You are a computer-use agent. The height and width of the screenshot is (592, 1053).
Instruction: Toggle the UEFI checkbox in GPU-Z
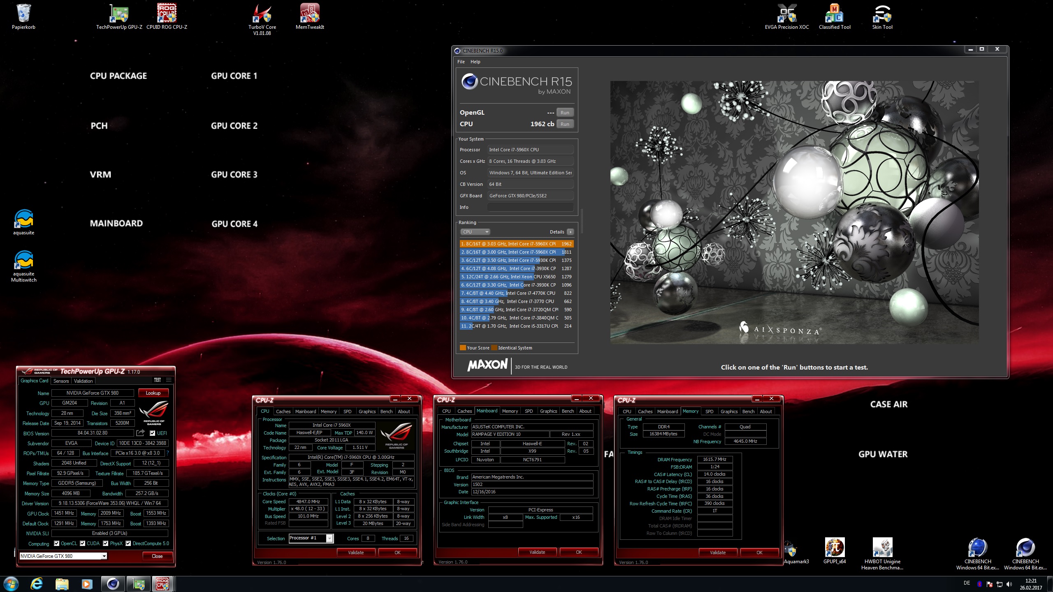point(153,433)
